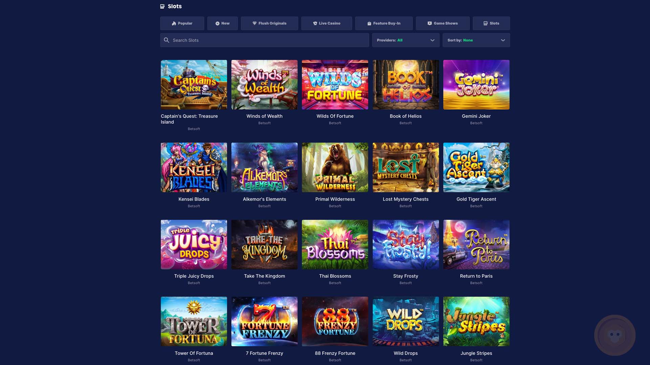Open the Triple Juicy Drops thumbnail
This screenshot has width=650, height=365.
tap(194, 244)
